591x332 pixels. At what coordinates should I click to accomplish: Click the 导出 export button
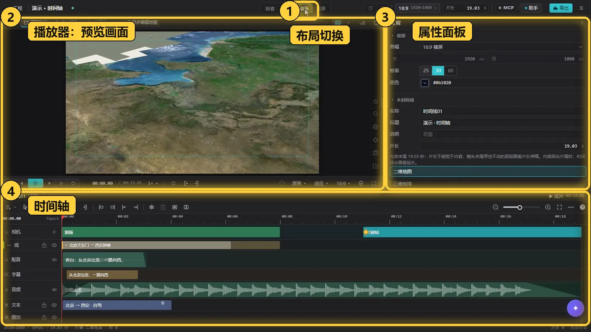561,8
